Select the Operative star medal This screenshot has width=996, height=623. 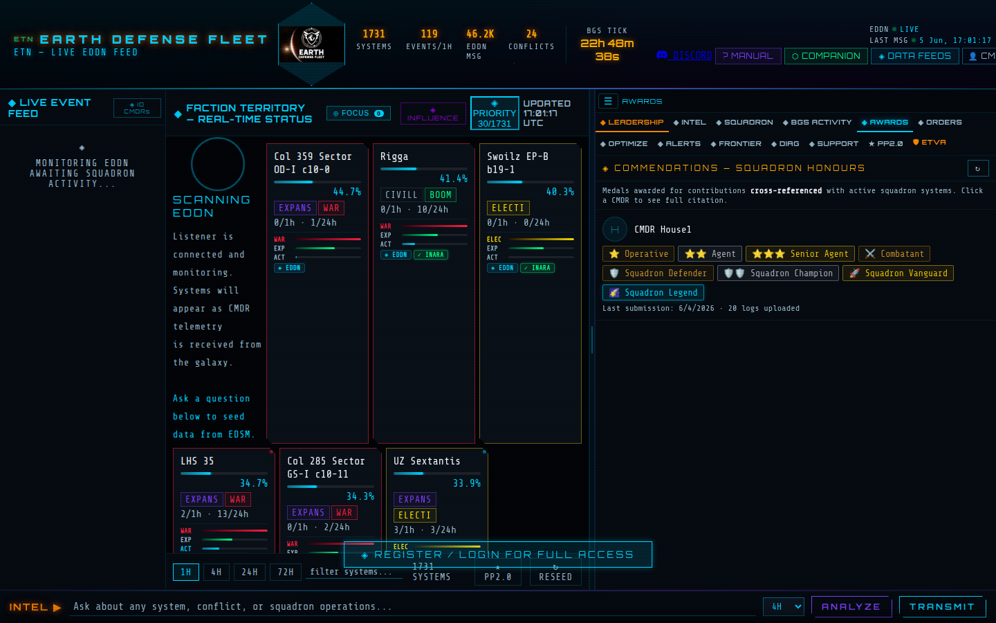[x=638, y=254]
